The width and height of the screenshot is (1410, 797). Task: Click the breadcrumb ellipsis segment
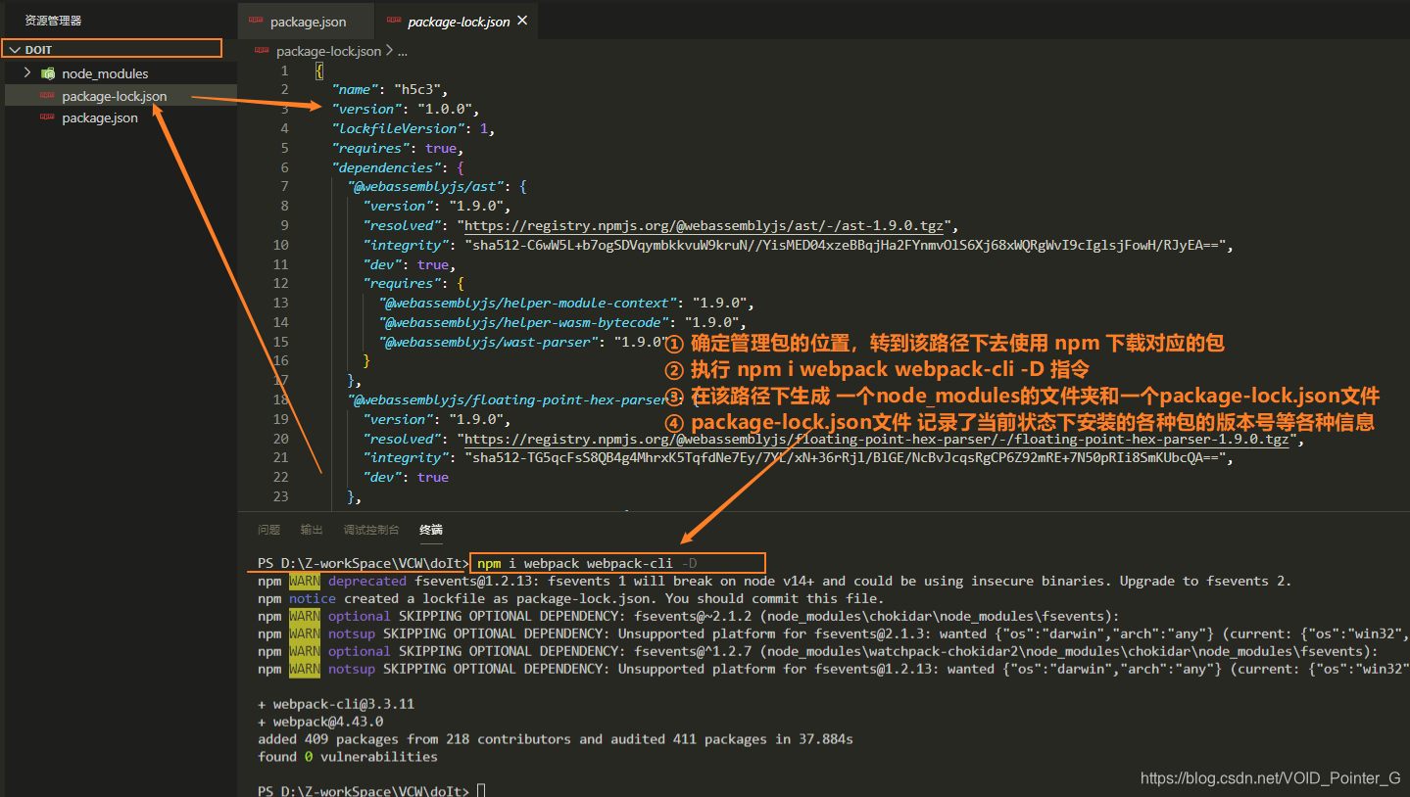click(x=402, y=51)
